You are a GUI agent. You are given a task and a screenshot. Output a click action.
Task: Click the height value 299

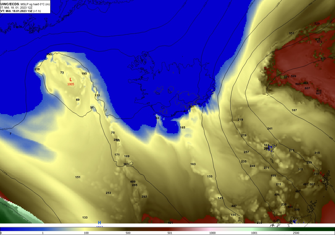309,163
